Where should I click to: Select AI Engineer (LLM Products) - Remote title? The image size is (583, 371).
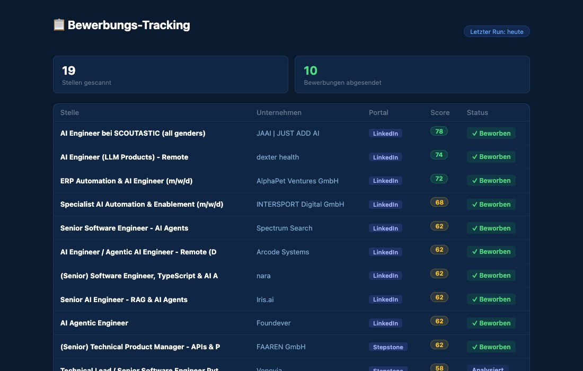124,157
